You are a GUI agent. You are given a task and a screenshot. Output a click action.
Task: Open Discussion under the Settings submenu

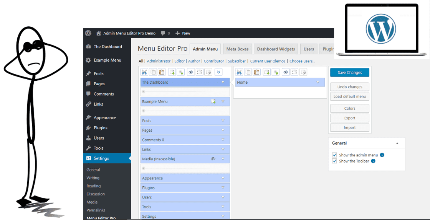[96, 194]
